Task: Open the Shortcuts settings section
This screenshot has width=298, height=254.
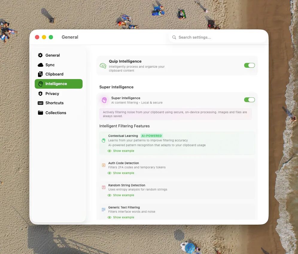Action: pos(59,103)
